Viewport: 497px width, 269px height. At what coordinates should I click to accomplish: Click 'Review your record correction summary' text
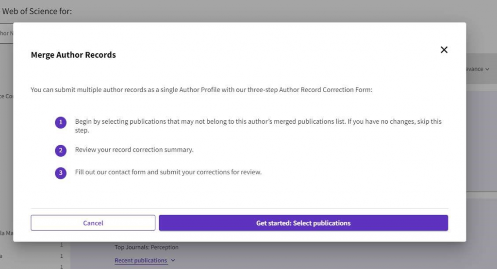click(134, 150)
